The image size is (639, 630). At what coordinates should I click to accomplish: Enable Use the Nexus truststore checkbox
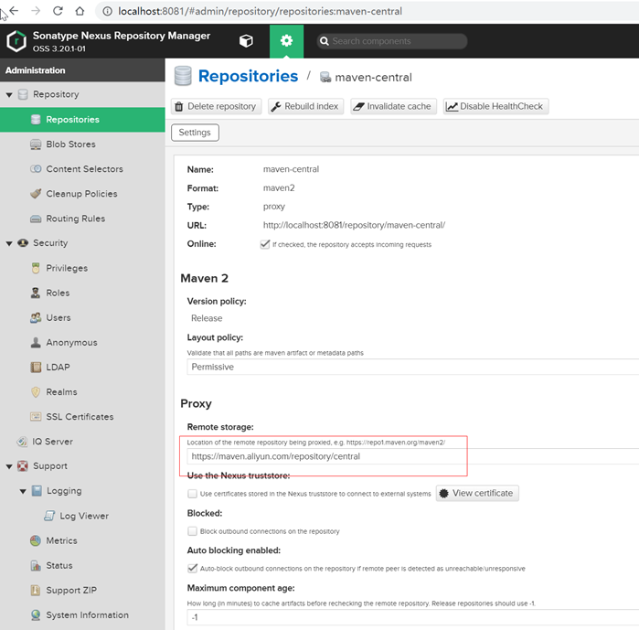click(x=192, y=494)
